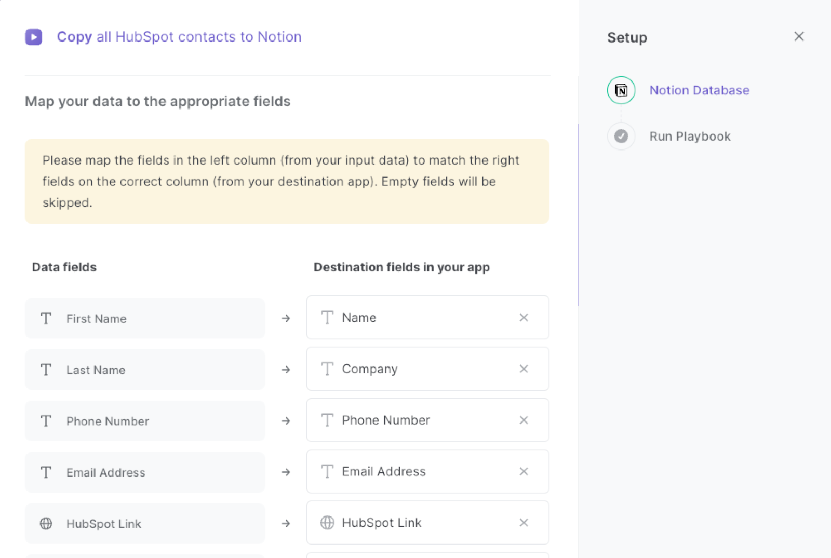Click the Setup panel heading
Viewport: 831px width, 558px height.
click(627, 37)
